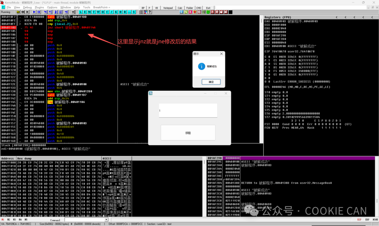379x226 pixels.
Task: Open Executable modules via the E icon
Action: click(x=85, y=12)
